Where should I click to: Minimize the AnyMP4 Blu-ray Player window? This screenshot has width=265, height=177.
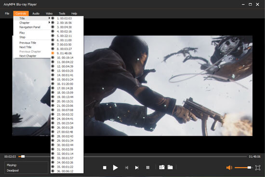click(243, 4)
